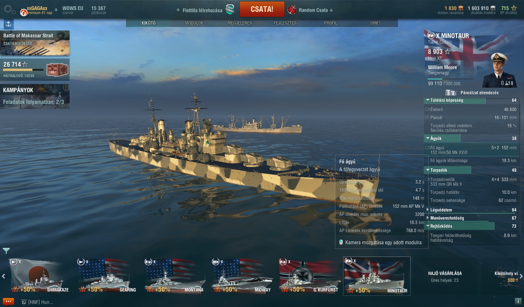The width and height of the screenshot is (524, 307).
Task: Click the info icon in bottom corner
Action: coord(518,301)
